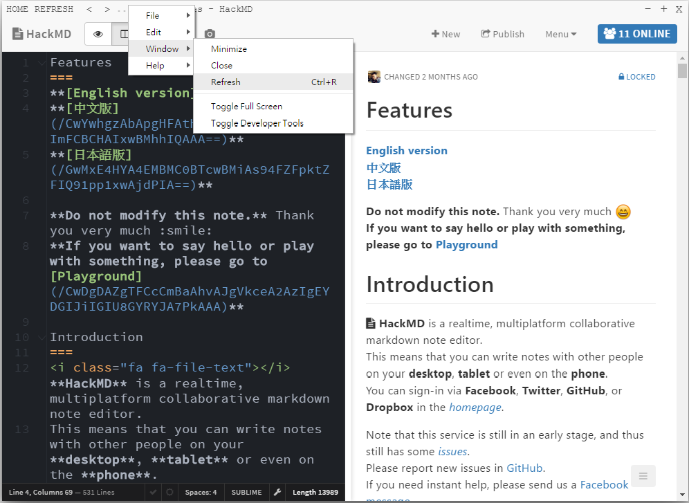Click REFRESH in the title bar
Image resolution: width=689 pixels, height=503 pixels.
click(x=53, y=9)
